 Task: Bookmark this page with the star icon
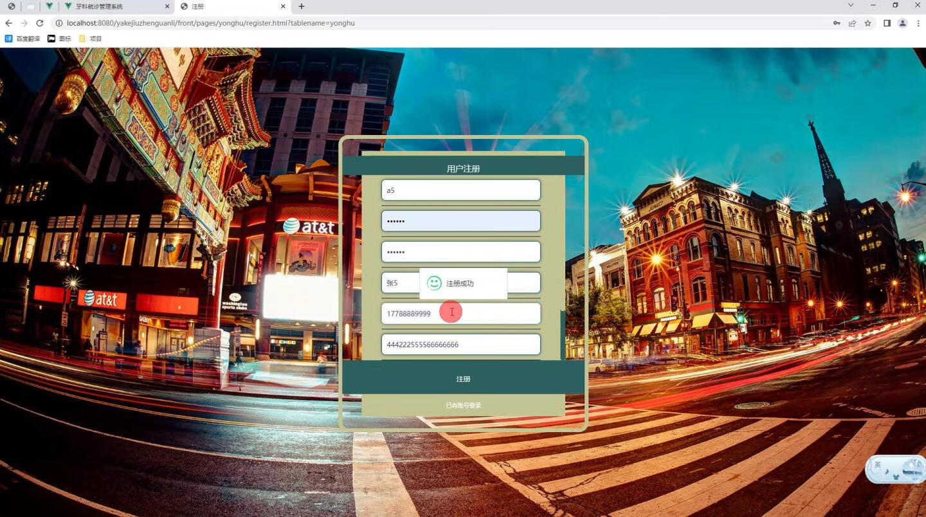point(867,23)
